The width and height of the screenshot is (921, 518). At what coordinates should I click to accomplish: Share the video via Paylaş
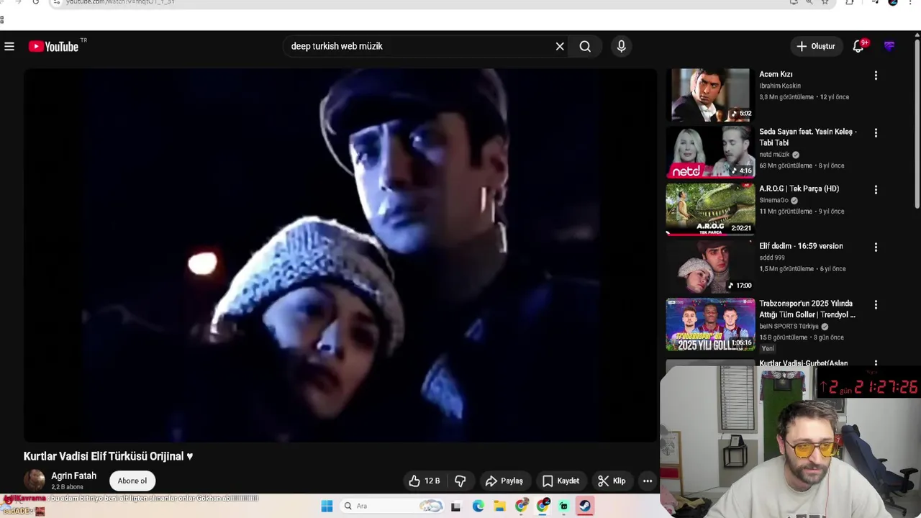pos(504,481)
